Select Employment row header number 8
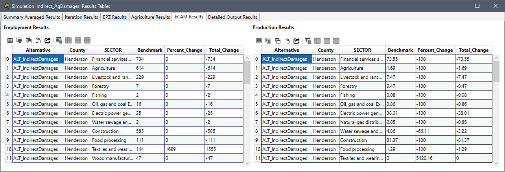Screen dimensions: 505x172 click(8, 131)
